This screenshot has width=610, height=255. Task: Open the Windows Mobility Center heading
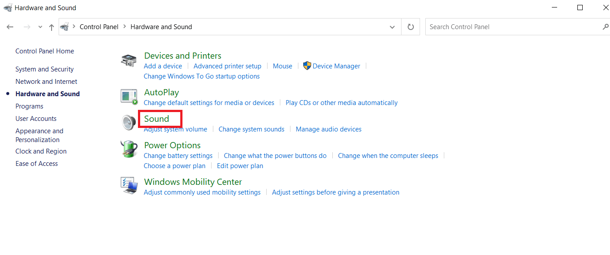193,182
